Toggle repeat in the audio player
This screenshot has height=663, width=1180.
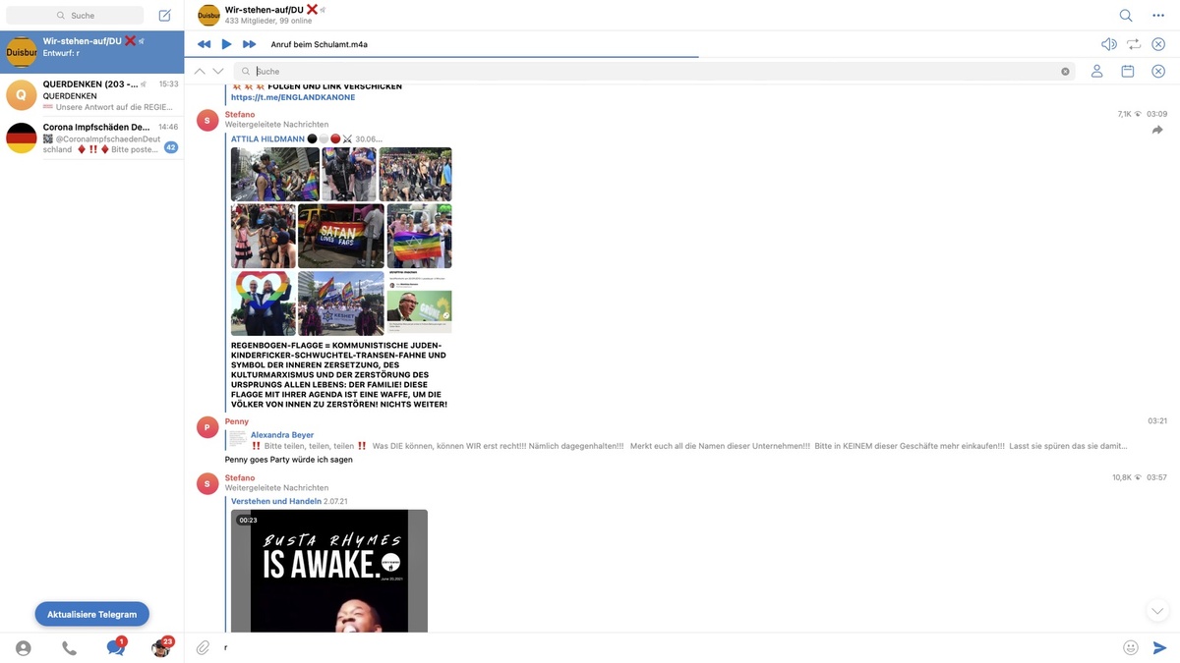point(1134,44)
